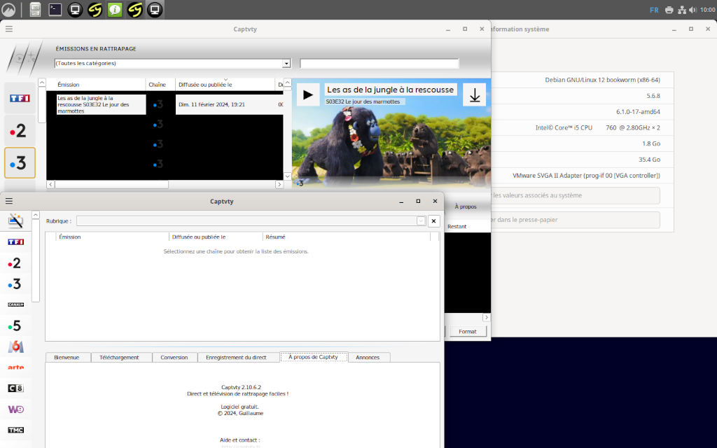The height and width of the screenshot is (448, 717).
Task: Select the Arte channel icon
Action: click(x=15, y=367)
